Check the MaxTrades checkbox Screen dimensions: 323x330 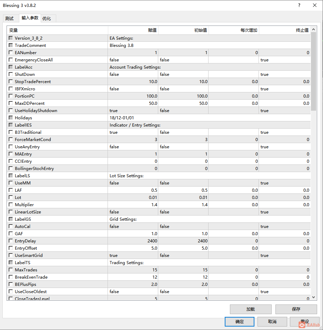pos(11,270)
